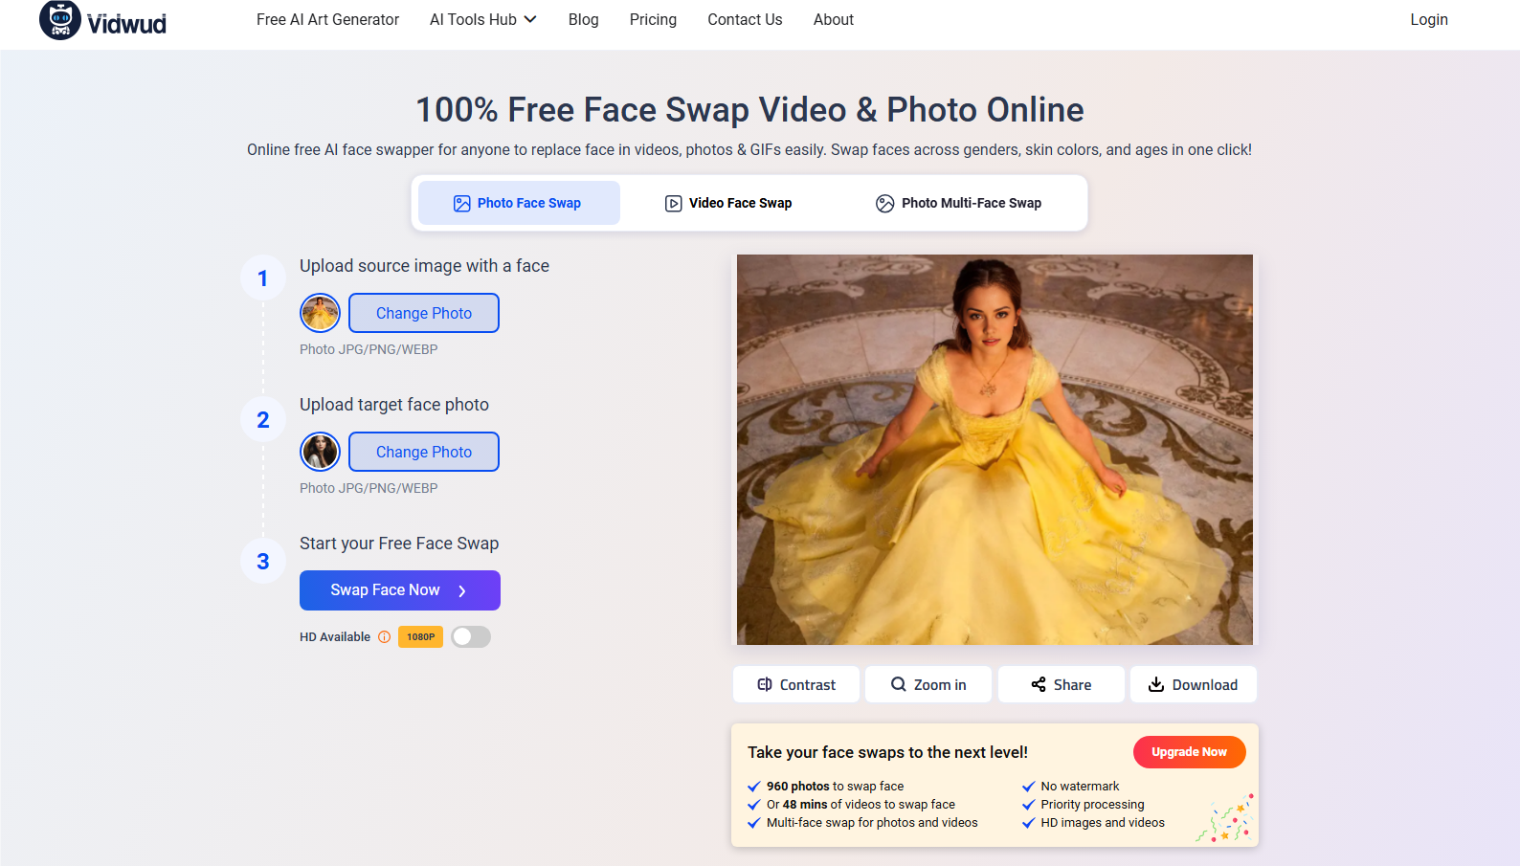Open Free AI Art Generator page
Image resolution: width=1520 pixels, height=866 pixels.
point(327,19)
